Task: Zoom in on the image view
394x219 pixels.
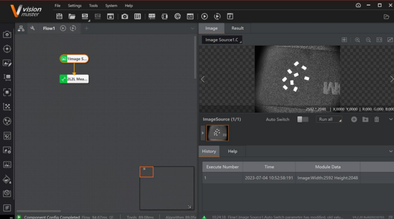Action: 357,40
